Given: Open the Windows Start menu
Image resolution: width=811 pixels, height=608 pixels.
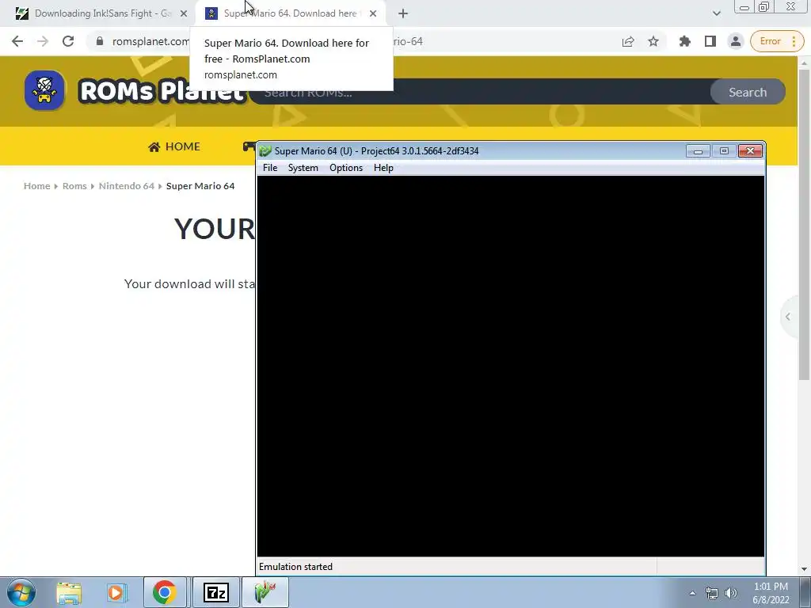Looking at the screenshot, I should pos(21,592).
